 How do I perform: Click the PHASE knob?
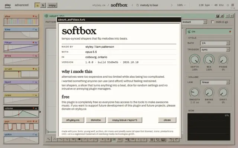[x=223, y=60]
